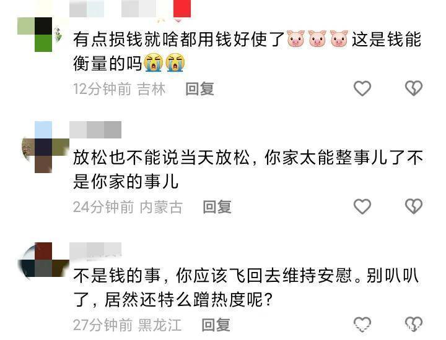The image size is (446, 340).
Task: Like the comment from 内蒙古
Action: click(x=362, y=206)
